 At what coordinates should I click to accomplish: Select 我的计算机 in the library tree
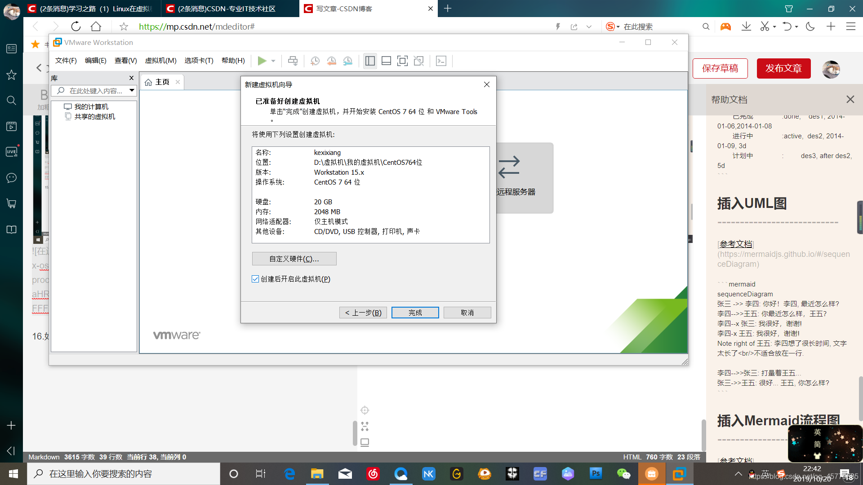(91, 106)
